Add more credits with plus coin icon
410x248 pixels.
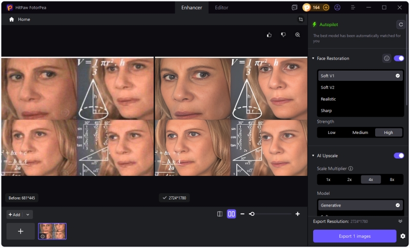[x=326, y=8]
